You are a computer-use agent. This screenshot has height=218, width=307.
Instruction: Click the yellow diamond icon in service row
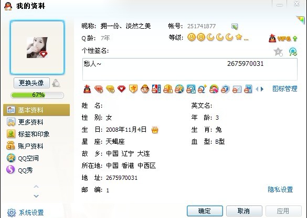(110, 89)
